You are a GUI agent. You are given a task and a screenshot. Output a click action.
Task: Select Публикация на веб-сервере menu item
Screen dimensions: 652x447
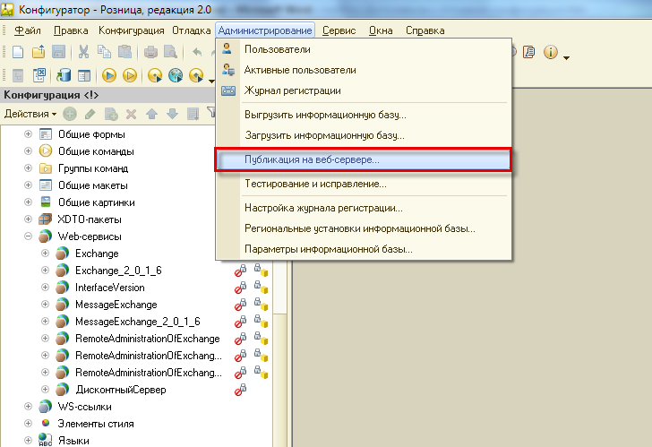pos(312,159)
